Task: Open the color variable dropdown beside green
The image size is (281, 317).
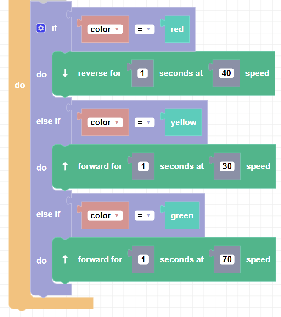Action: pos(105,215)
